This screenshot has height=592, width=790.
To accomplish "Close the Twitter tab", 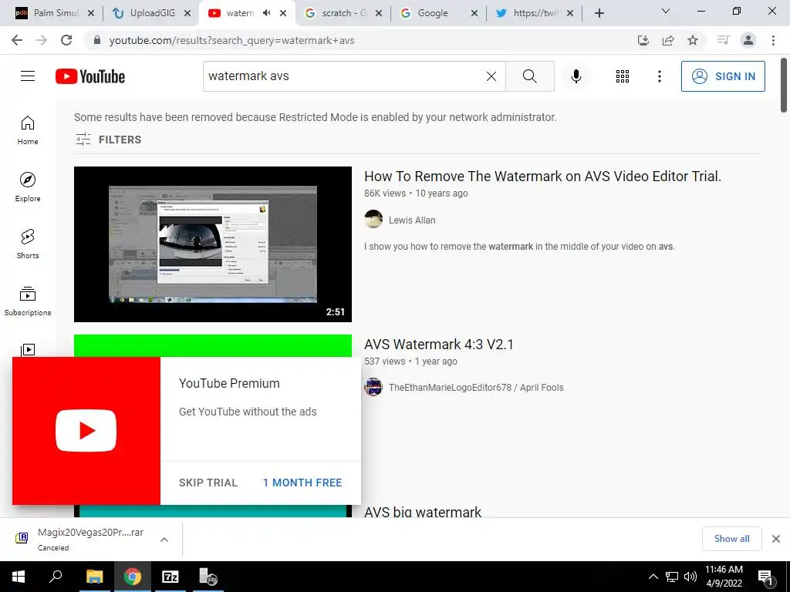I will coord(570,13).
